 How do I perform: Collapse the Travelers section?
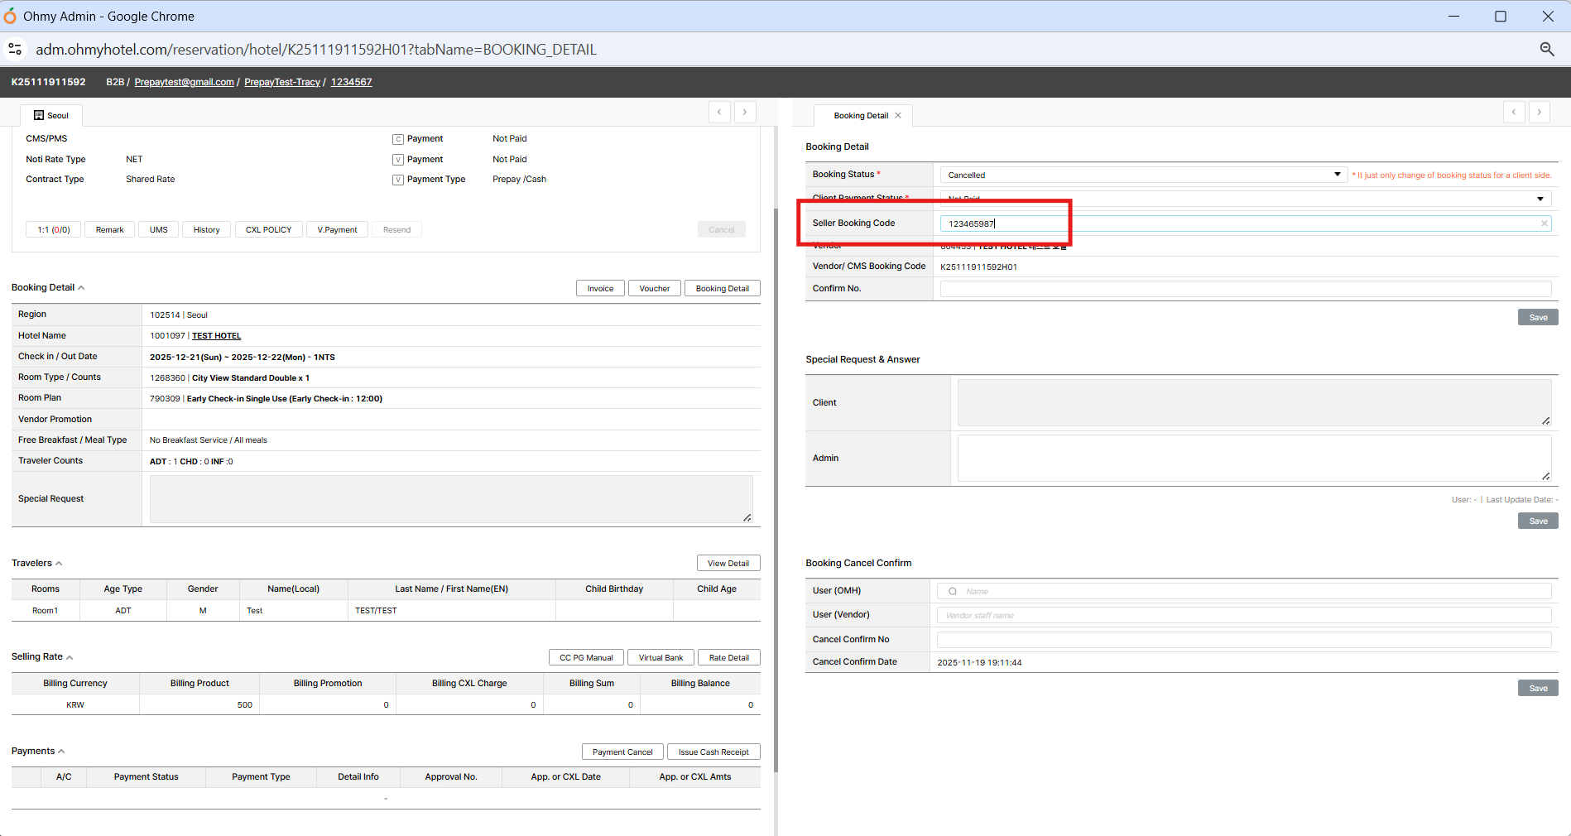pos(59,564)
